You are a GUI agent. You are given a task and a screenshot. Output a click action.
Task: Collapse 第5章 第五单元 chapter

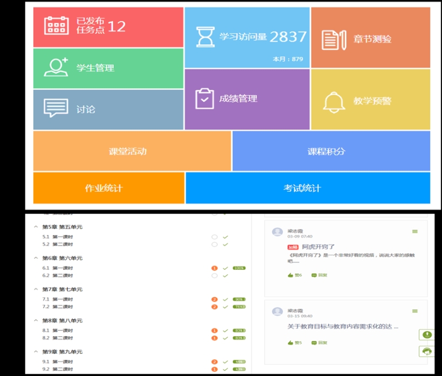[36, 227]
